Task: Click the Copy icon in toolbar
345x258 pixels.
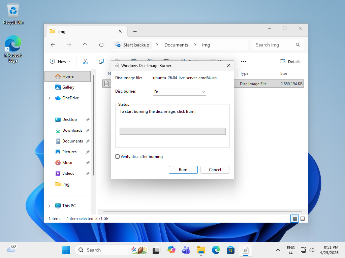Action: point(101,61)
